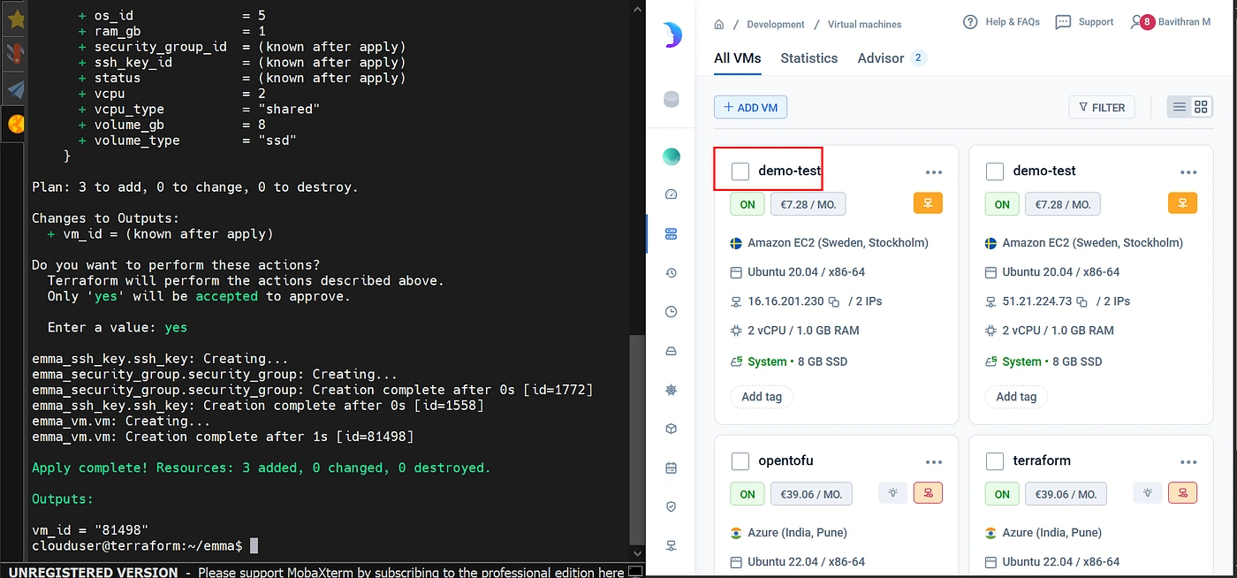
Task: Switch to the Statistics tab
Action: 808,58
